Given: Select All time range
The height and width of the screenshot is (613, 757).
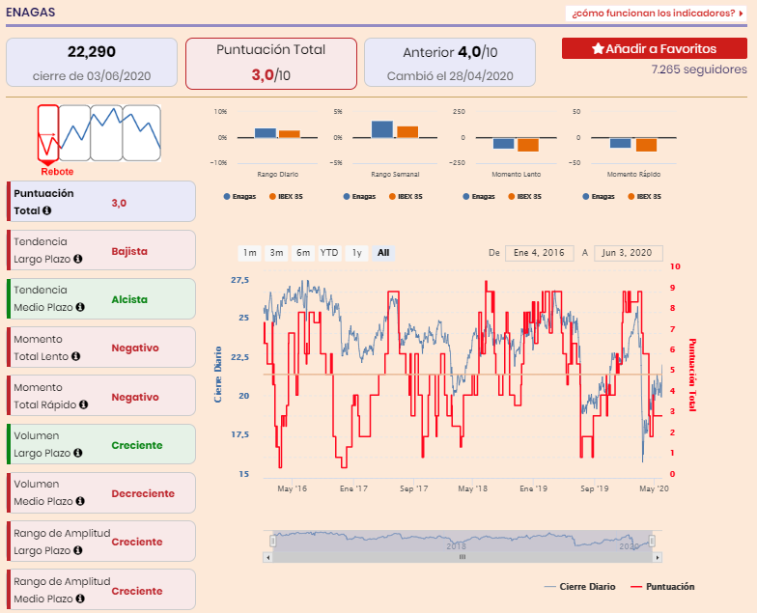Looking at the screenshot, I should (x=383, y=253).
